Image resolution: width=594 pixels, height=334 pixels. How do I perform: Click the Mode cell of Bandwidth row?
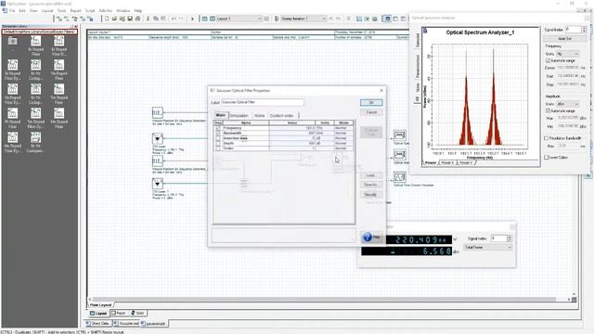[x=343, y=134]
